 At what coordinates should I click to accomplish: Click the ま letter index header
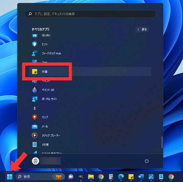point(35,108)
